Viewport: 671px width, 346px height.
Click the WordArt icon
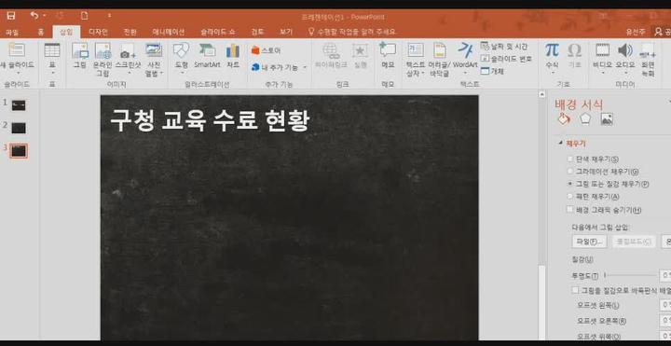(465, 50)
